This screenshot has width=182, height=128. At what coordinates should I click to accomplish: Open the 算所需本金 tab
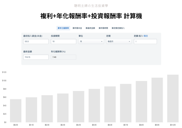tap(77, 28)
